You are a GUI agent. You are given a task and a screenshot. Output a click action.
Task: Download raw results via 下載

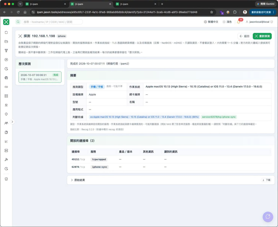(266, 180)
